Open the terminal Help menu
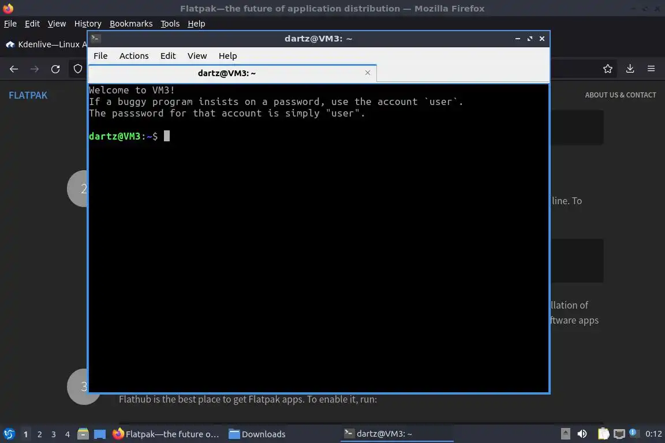The height and width of the screenshot is (443, 665). click(x=228, y=56)
